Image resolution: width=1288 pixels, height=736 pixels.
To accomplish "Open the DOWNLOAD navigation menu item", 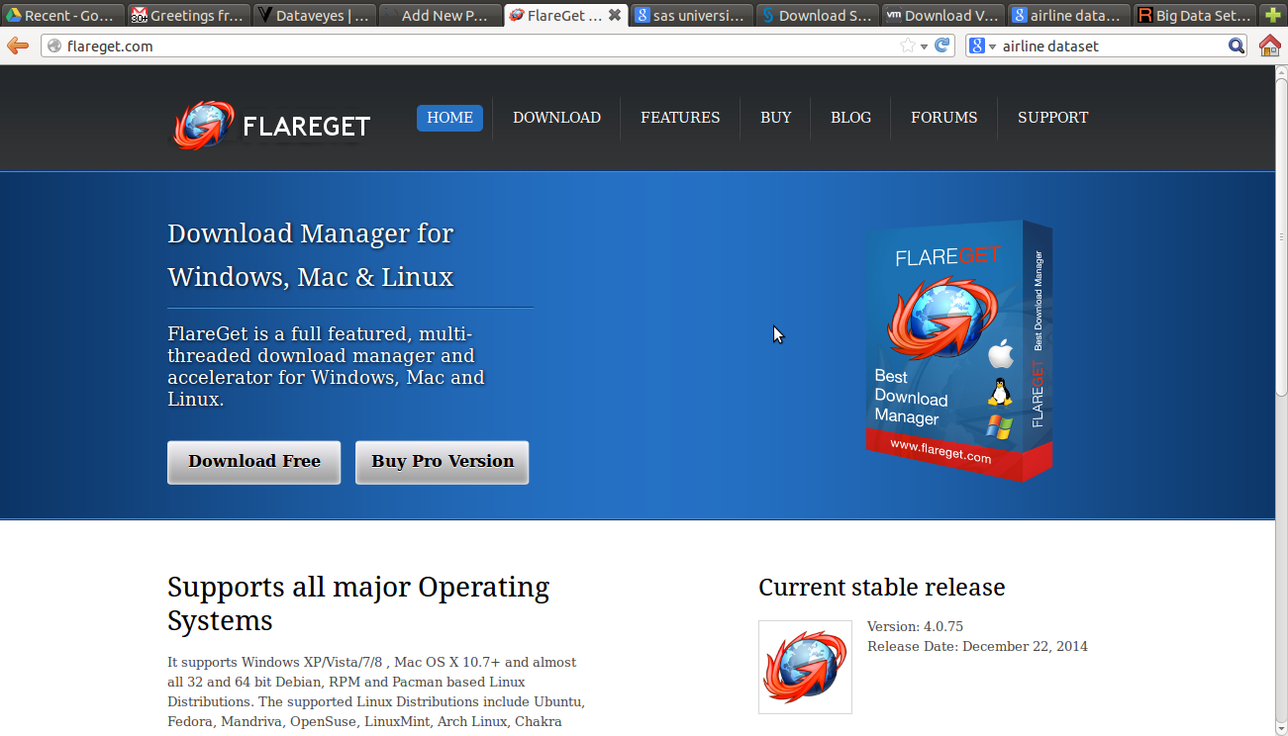I will point(556,118).
